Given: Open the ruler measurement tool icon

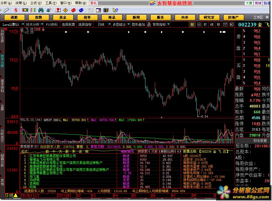Looking at the screenshot, I should (6, 10).
